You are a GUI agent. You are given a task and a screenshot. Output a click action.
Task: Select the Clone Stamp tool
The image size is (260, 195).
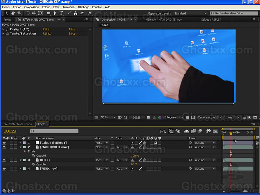coord(75,13)
